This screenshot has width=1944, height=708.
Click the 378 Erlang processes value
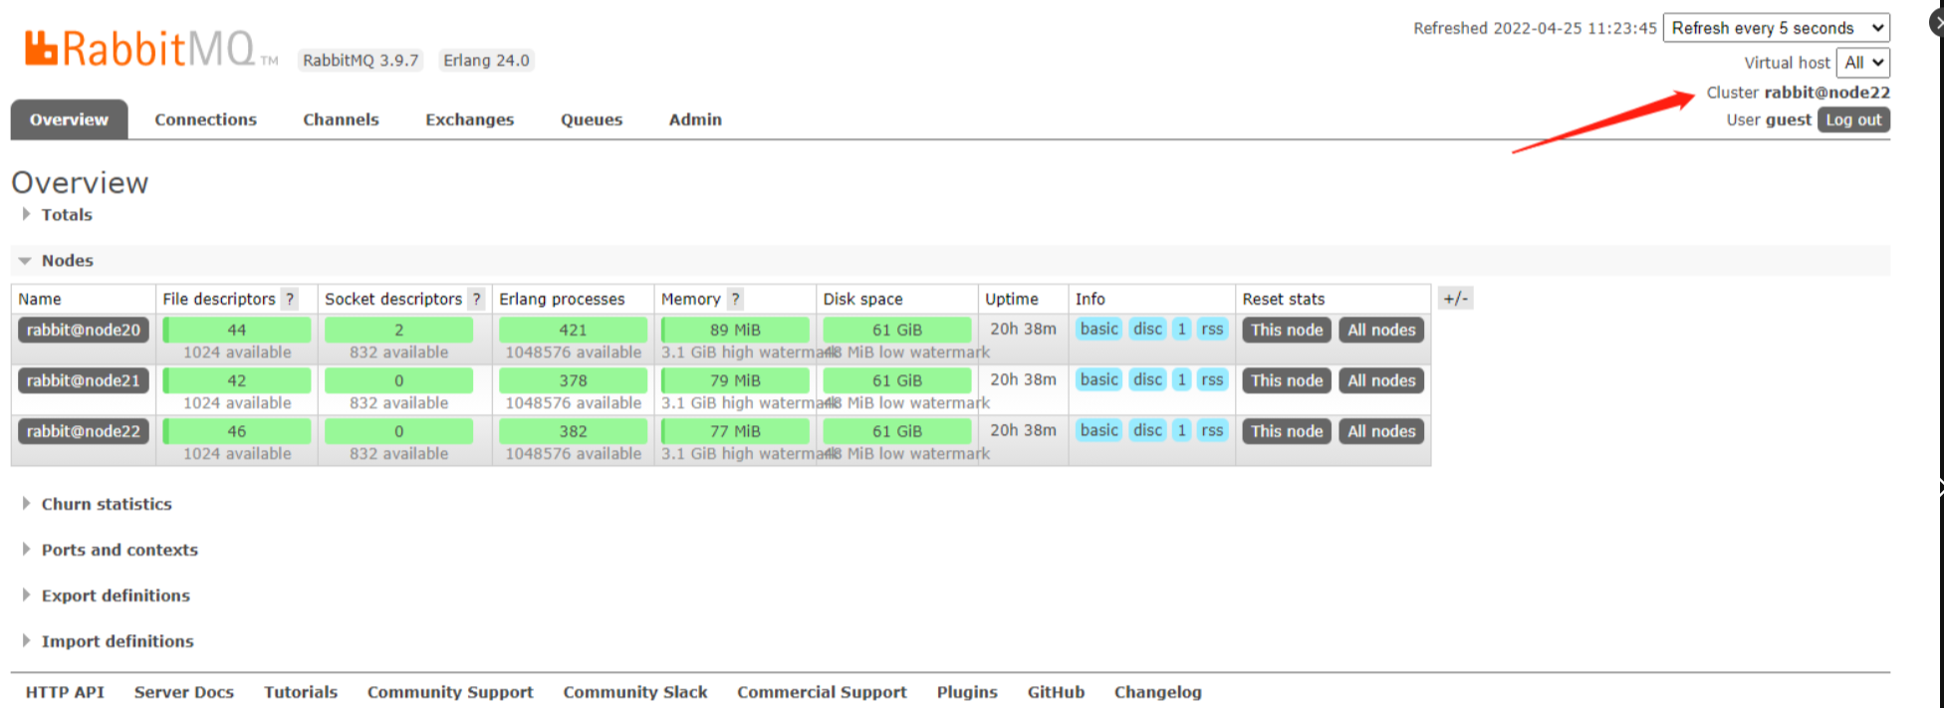573,380
